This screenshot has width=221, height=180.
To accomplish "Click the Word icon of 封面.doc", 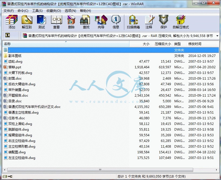I will click(5, 78).
